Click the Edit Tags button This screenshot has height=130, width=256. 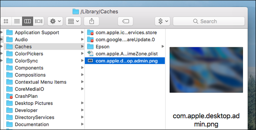click(x=125, y=21)
